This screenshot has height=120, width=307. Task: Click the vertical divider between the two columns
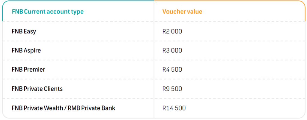click(154, 60)
